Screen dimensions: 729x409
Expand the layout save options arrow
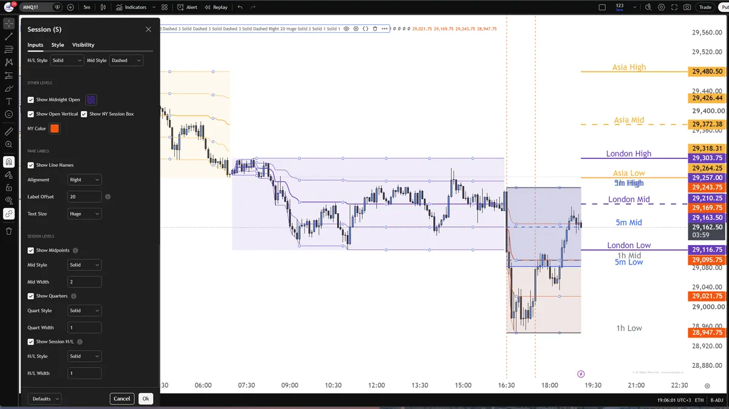pyautogui.click(x=634, y=7)
